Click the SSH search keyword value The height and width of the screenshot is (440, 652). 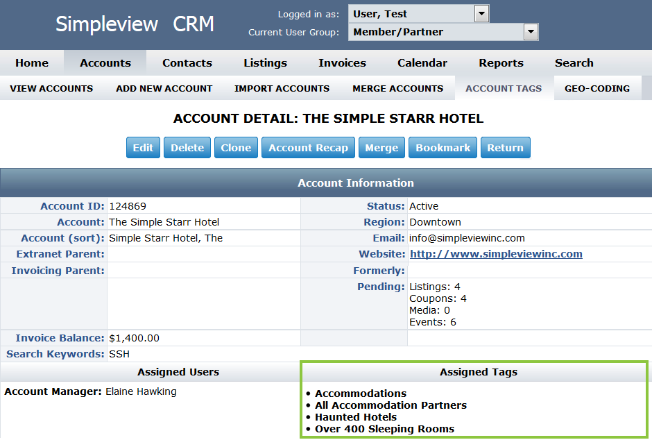(x=119, y=354)
